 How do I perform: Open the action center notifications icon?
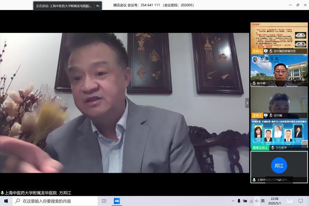click(301, 201)
